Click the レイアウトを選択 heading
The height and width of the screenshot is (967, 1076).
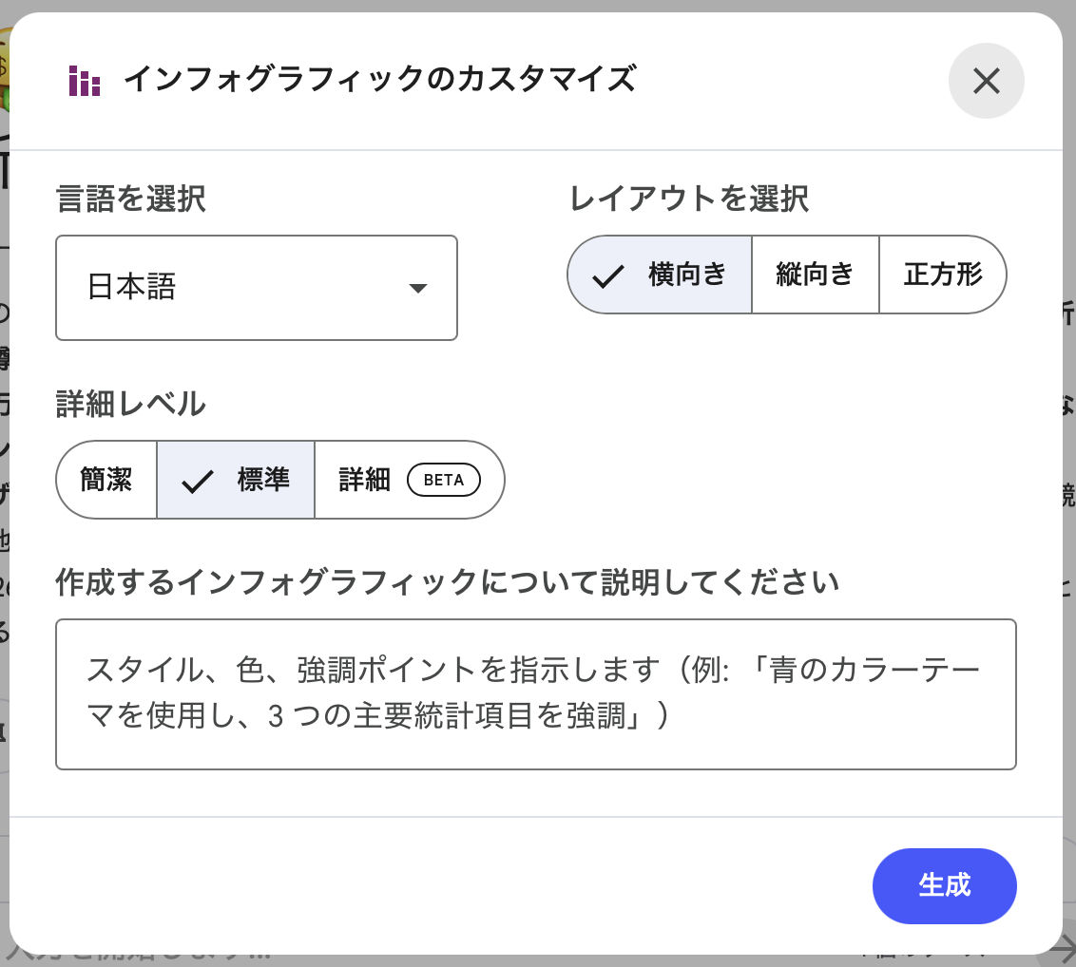tap(689, 199)
